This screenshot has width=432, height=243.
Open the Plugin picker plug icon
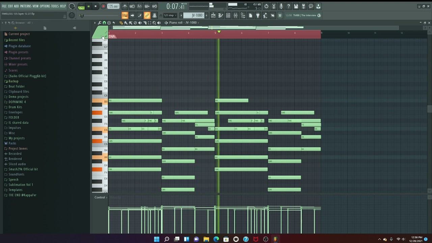point(258,15)
